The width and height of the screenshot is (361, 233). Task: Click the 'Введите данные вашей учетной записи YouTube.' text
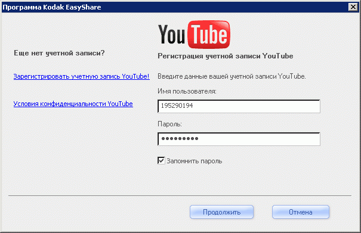click(x=232, y=76)
